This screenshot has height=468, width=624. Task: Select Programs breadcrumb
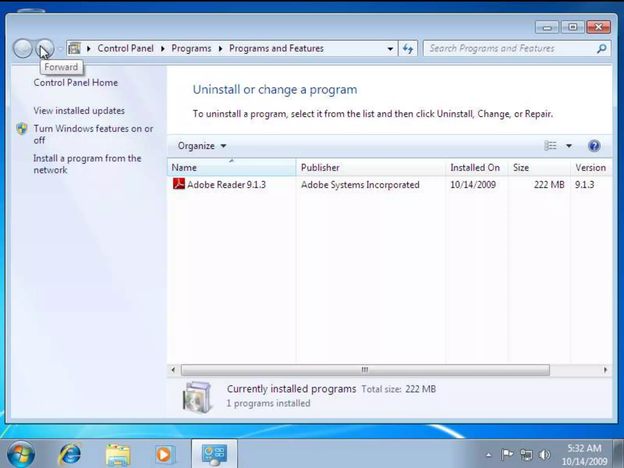pos(191,48)
